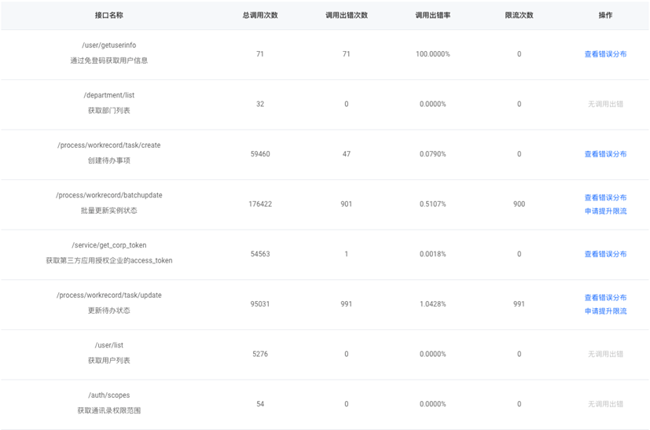Open 查看错误分布 for /process/workrecord/task/update

605,297
